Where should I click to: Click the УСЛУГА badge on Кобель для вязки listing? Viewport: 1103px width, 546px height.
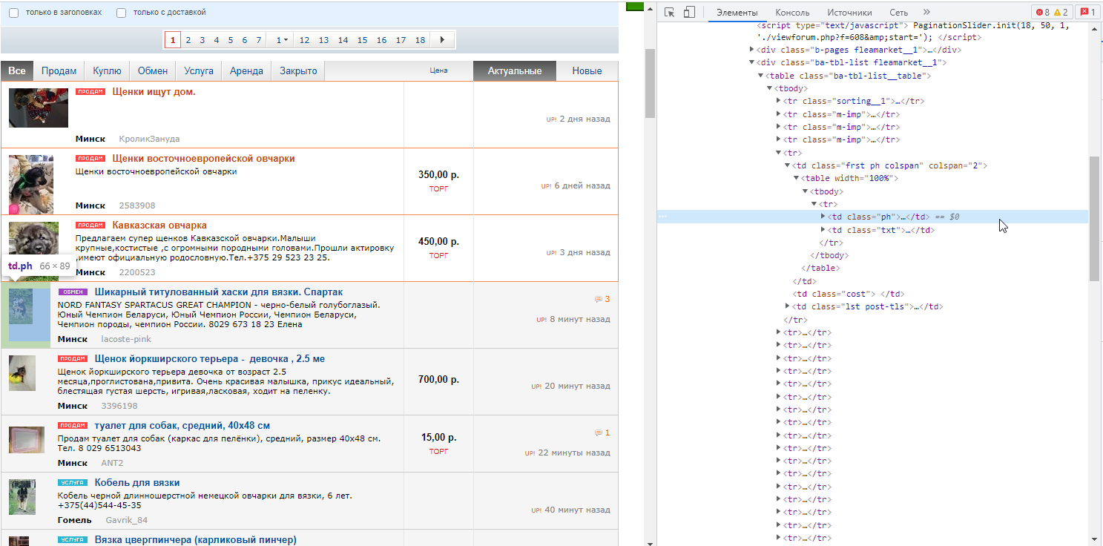[73, 483]
